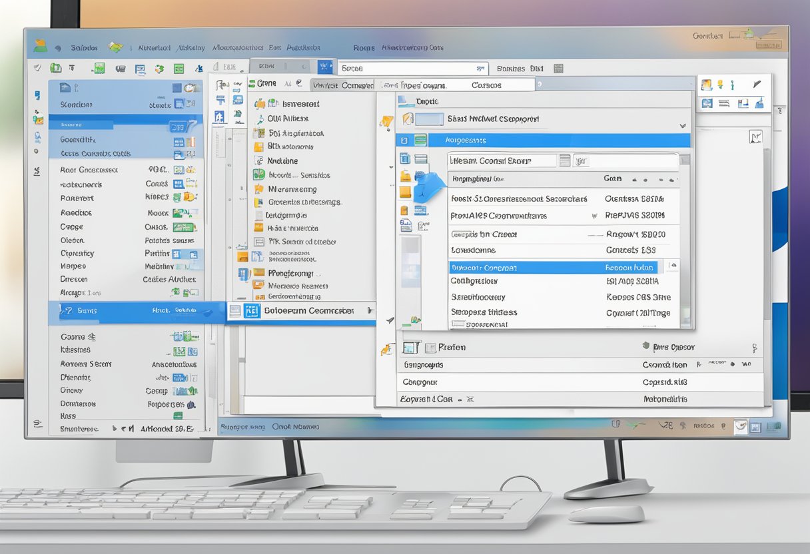Click the 'Praten' button in the lower panel
810x554 pixels.
pos(452,347)
